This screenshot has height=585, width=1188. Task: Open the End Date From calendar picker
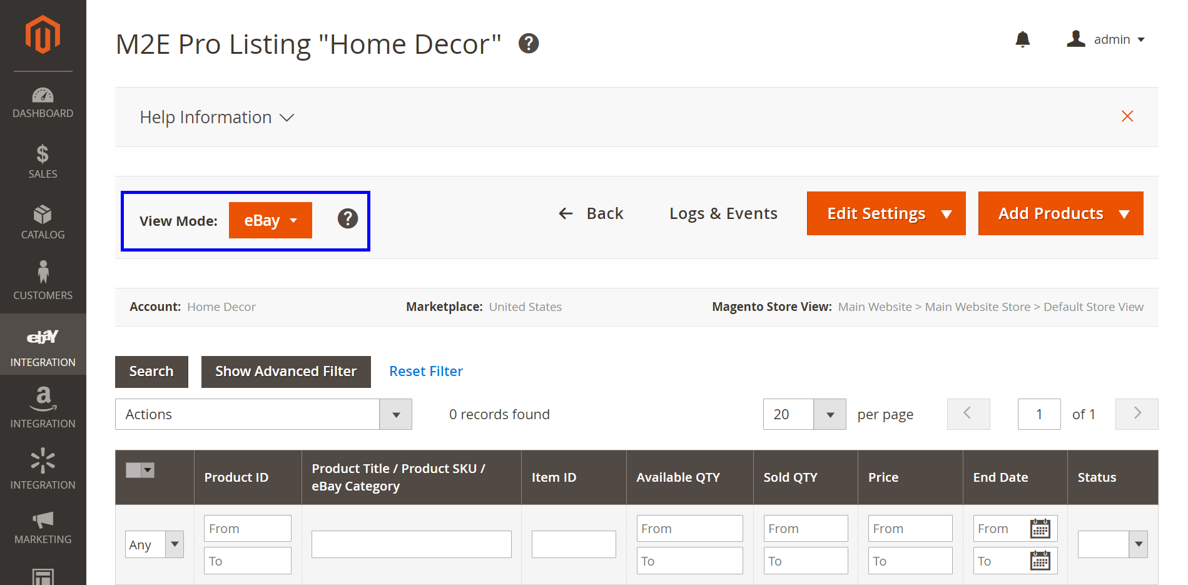point(1039,528)
